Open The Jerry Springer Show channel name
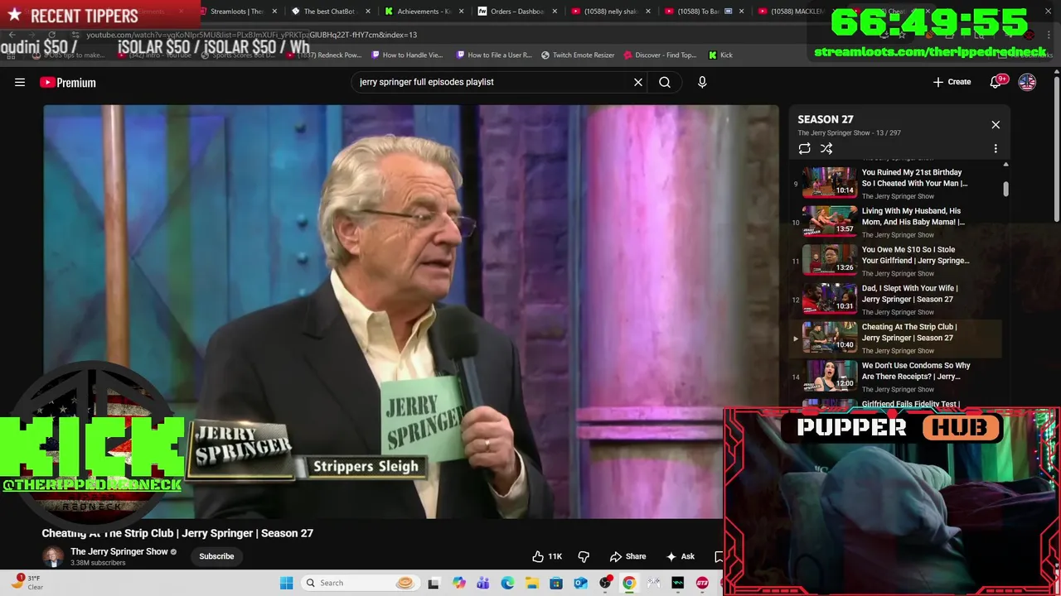Viewport: 1061px width, 596px height. [119, 551]
